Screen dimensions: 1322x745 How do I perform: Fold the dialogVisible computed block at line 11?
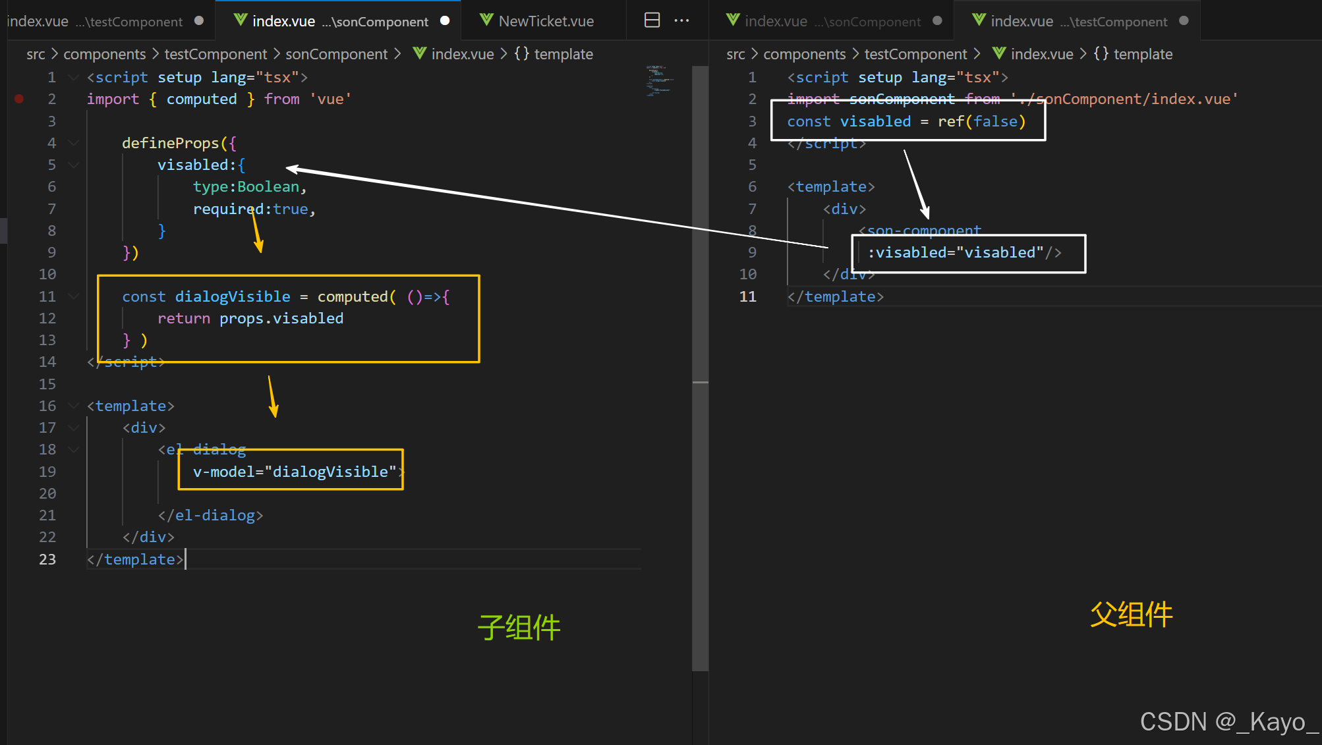coord(73,296)
